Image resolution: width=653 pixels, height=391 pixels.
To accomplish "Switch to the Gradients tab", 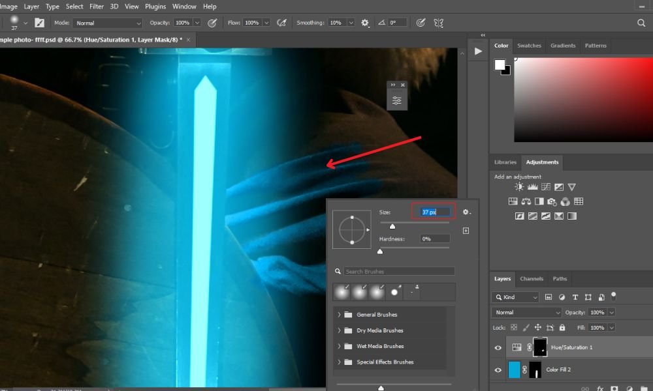I will click(563, 46).
